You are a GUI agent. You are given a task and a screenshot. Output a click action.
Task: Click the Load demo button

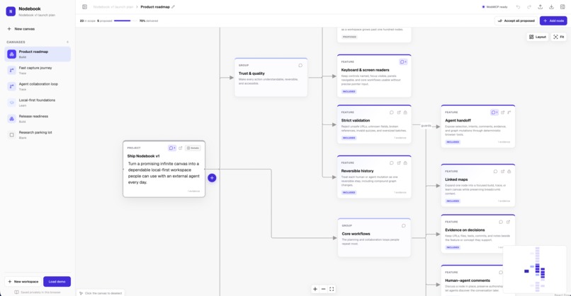click(57, 281)
